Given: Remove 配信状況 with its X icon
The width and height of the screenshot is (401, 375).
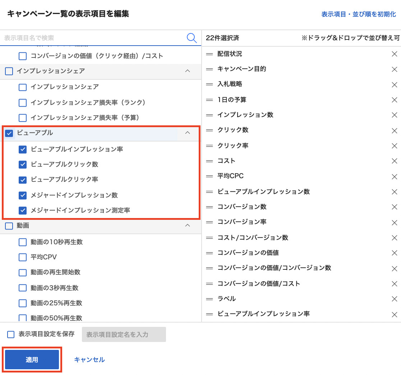Looking at the screenshot, I should point(394,54).
